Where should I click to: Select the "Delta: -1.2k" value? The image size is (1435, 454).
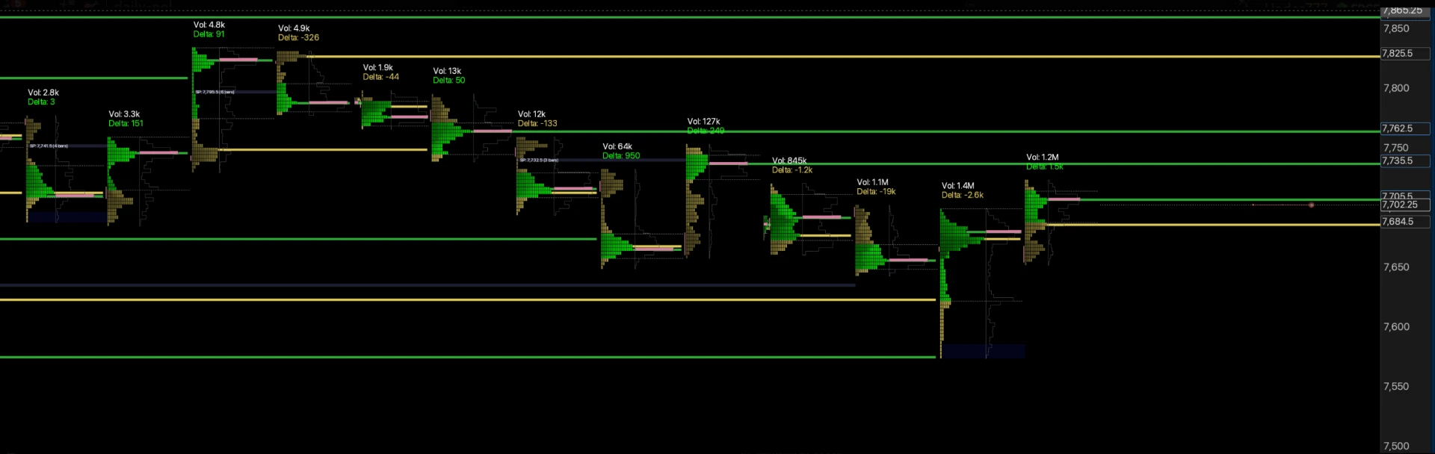click(x=792, y=170)
